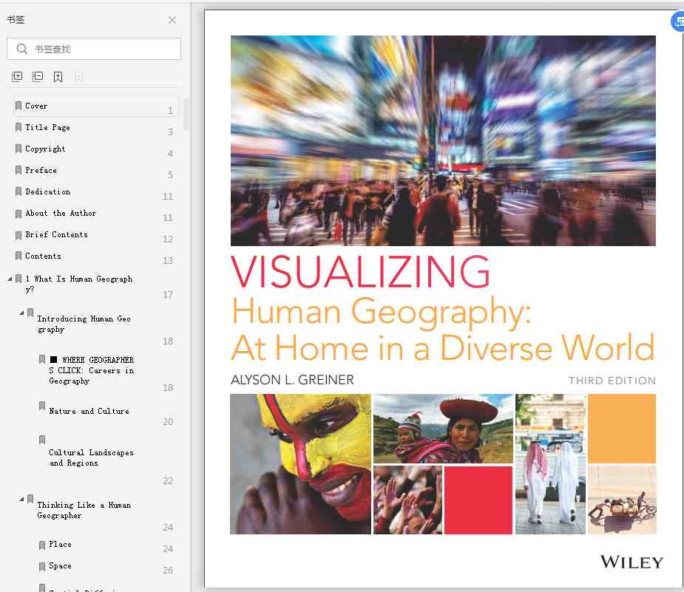Jump to the Place bookmark
Image resolution: width=684 pixels, height=592 pixels.
click(60, 544)
